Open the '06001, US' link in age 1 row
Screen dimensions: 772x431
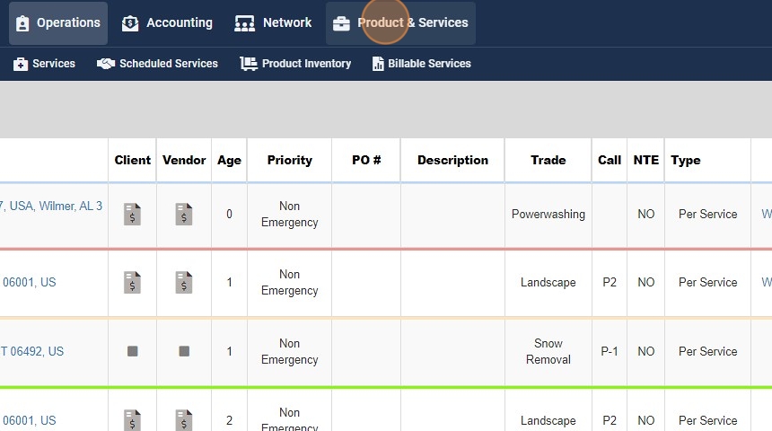(29, 282)
